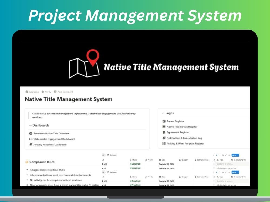Open view settings icon in upper table toolbar
270x202 pixels.
point(229,155)
